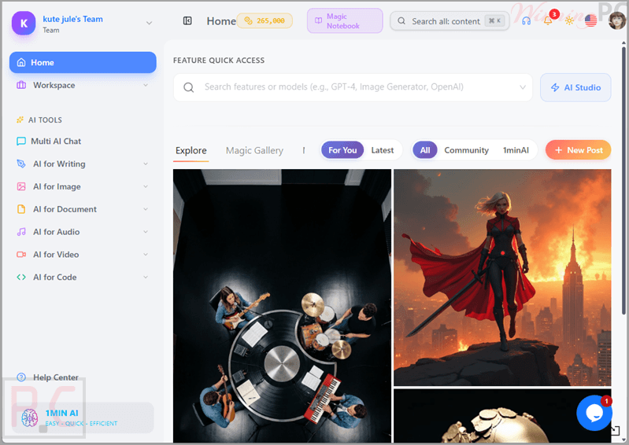Image resolution: width=629 pixels, height=445 pixels.
Task: Open Multi AI Chat
Action: coord(83,141)
